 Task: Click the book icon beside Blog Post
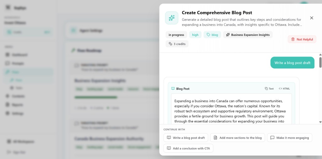(173, 89)
